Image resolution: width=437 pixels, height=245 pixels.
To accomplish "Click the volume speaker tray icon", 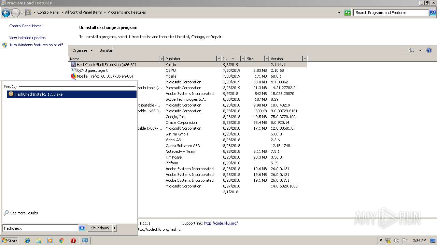I will (396, 241).
